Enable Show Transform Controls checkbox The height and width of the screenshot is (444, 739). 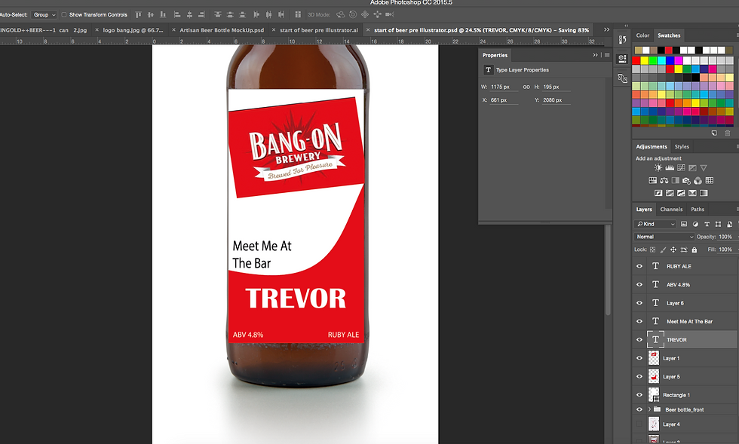(64, 14)
